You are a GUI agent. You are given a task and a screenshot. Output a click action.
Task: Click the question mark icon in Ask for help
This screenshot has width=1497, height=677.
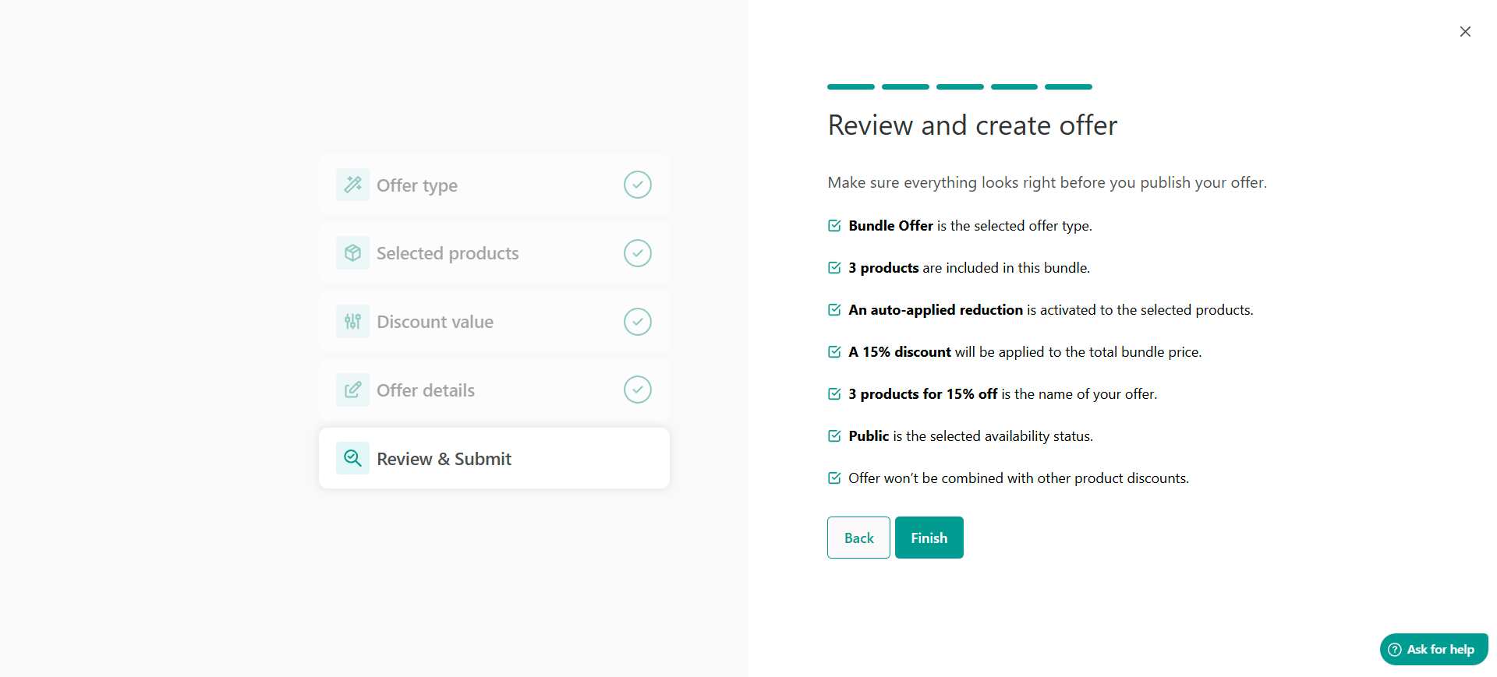coord(1395,650)
